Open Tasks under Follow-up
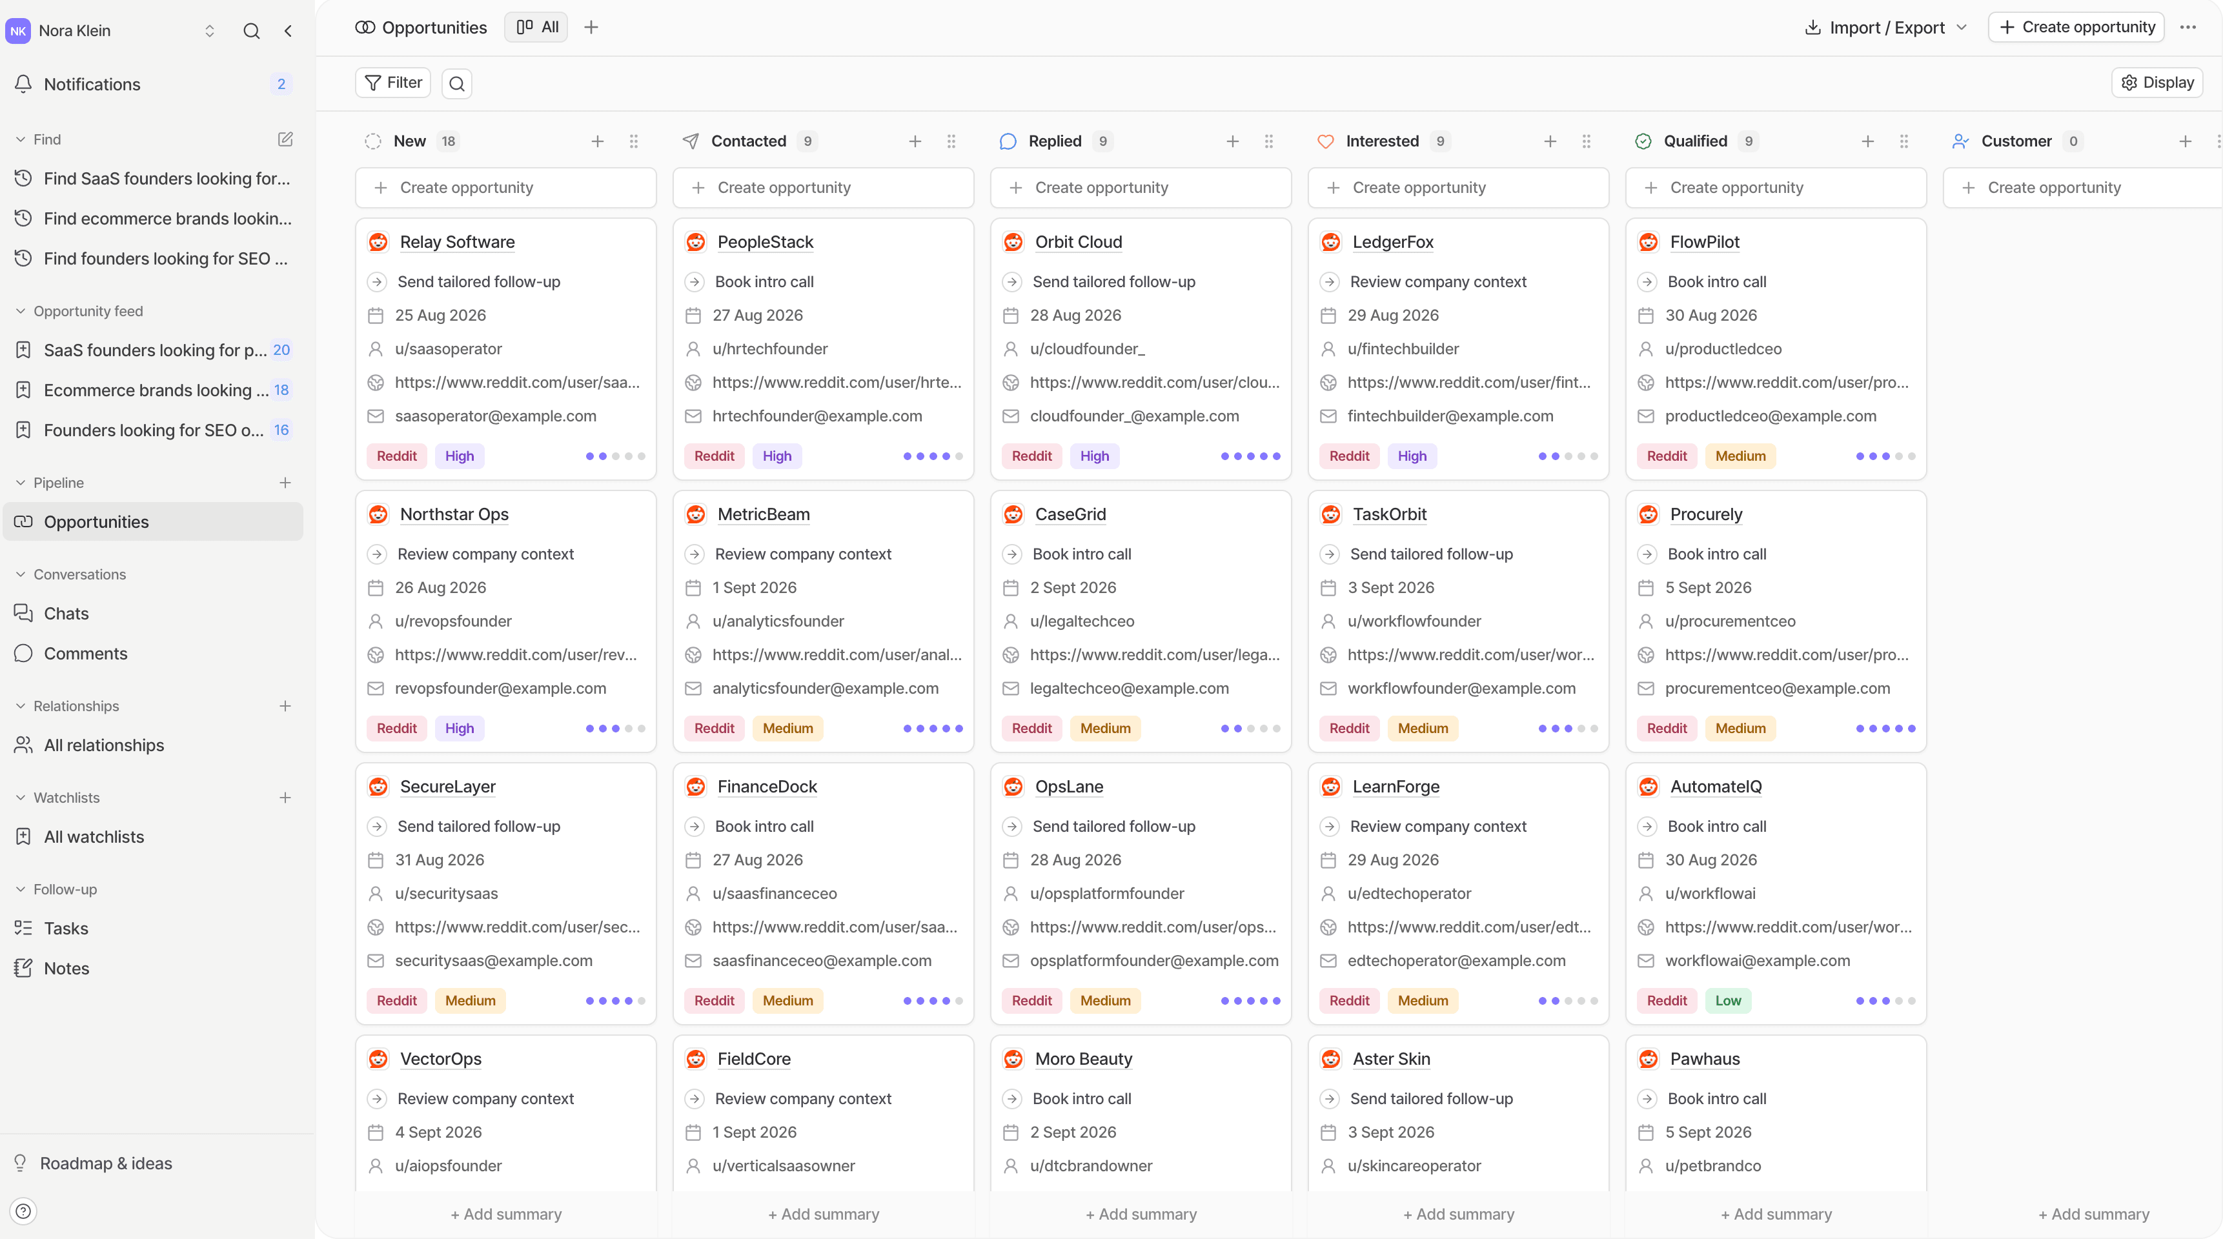Image resolution: width=2223 pixels, height=1239 pixels. [154, 929]
